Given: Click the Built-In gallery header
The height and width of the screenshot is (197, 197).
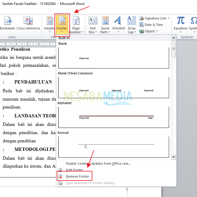Looking at the screenshot, I should click(x=64, y=38).
